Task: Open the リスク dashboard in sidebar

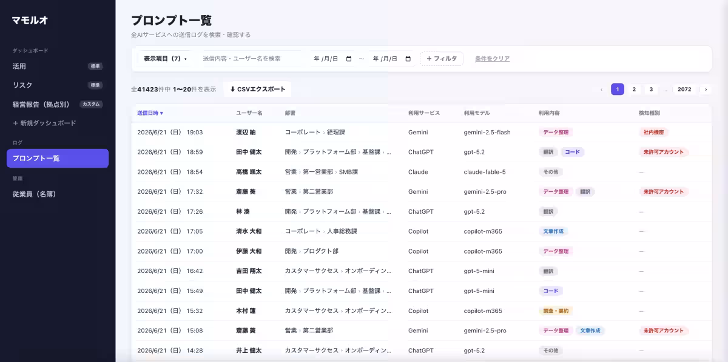Action: coord(58,85)
